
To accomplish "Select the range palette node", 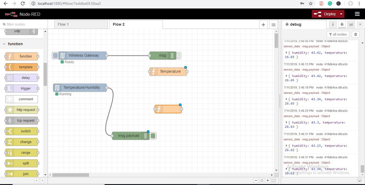I will coord(22,153).
